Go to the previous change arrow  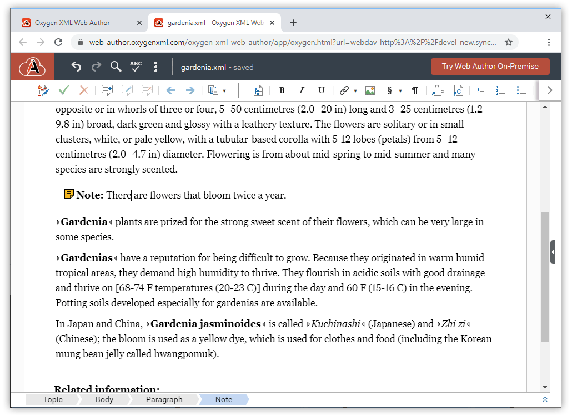(x=170, y=90)
